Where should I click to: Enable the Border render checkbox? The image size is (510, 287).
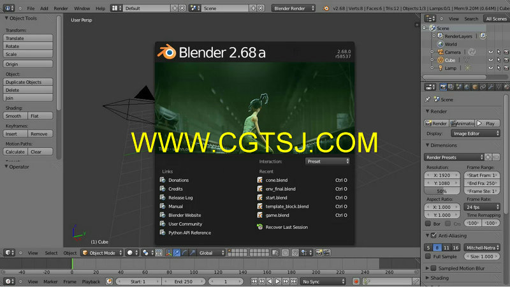tap(428, 224)
